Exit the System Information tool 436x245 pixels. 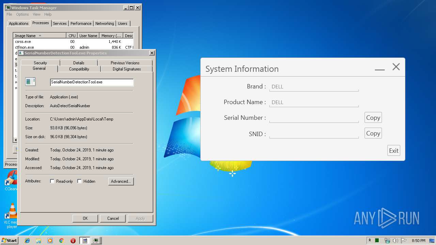pos(394,151)
